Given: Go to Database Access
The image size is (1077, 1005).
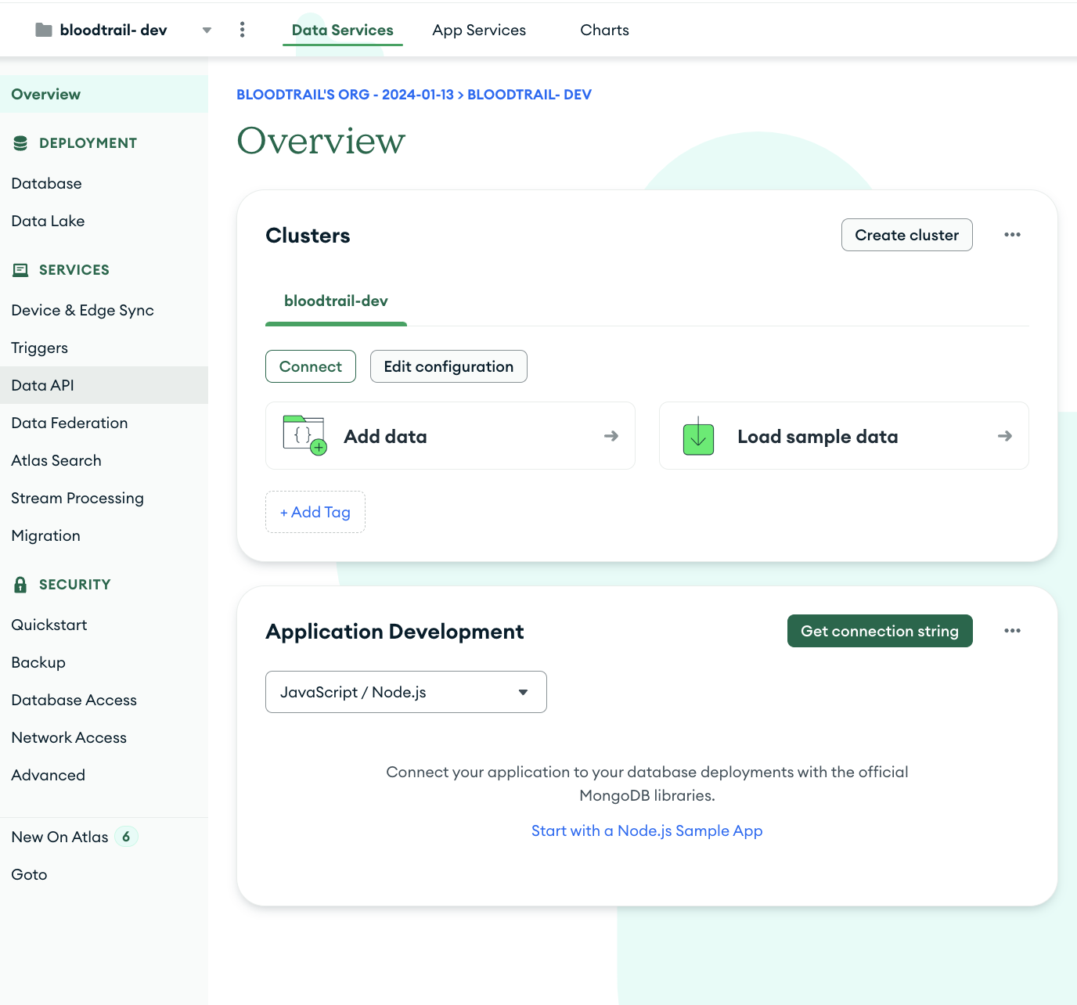Looking at the screenshot, I should click(74, 700).
